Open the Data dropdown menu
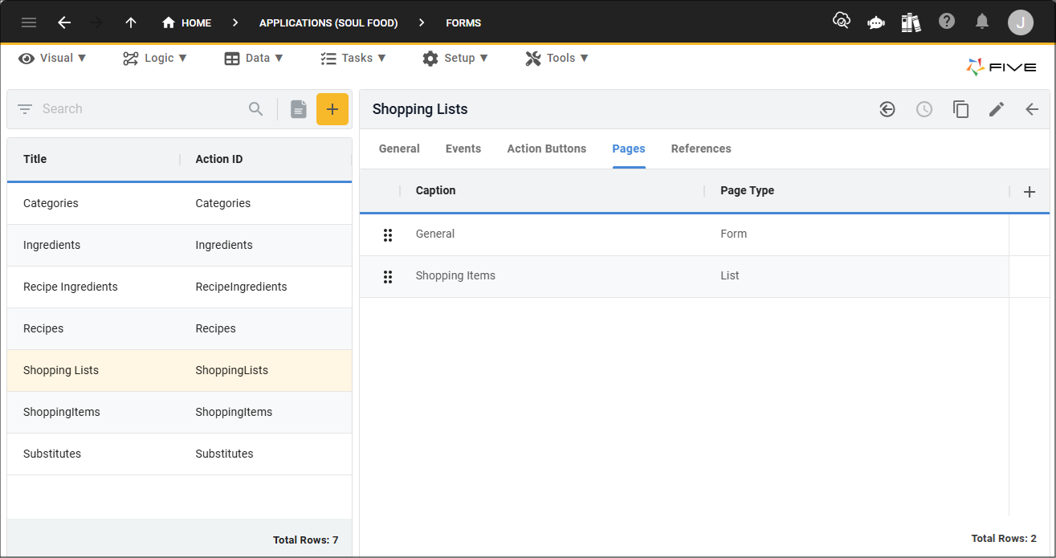The width and height of the screenshot is (1056, 558). point(254,58)
